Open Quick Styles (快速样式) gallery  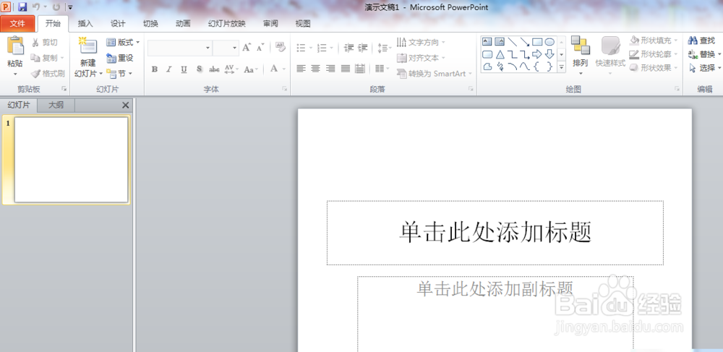pos(610,55)
